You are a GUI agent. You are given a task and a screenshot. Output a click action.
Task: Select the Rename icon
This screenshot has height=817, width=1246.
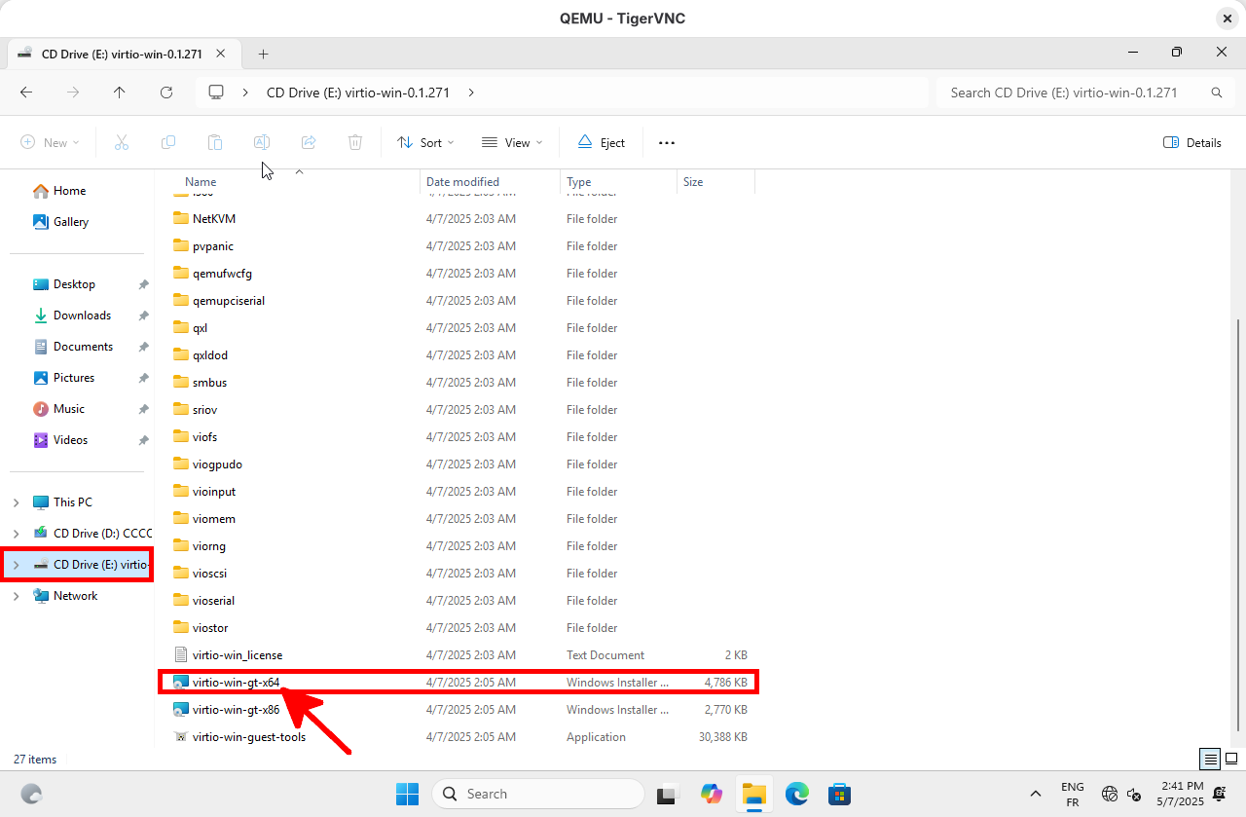[262, 142]
